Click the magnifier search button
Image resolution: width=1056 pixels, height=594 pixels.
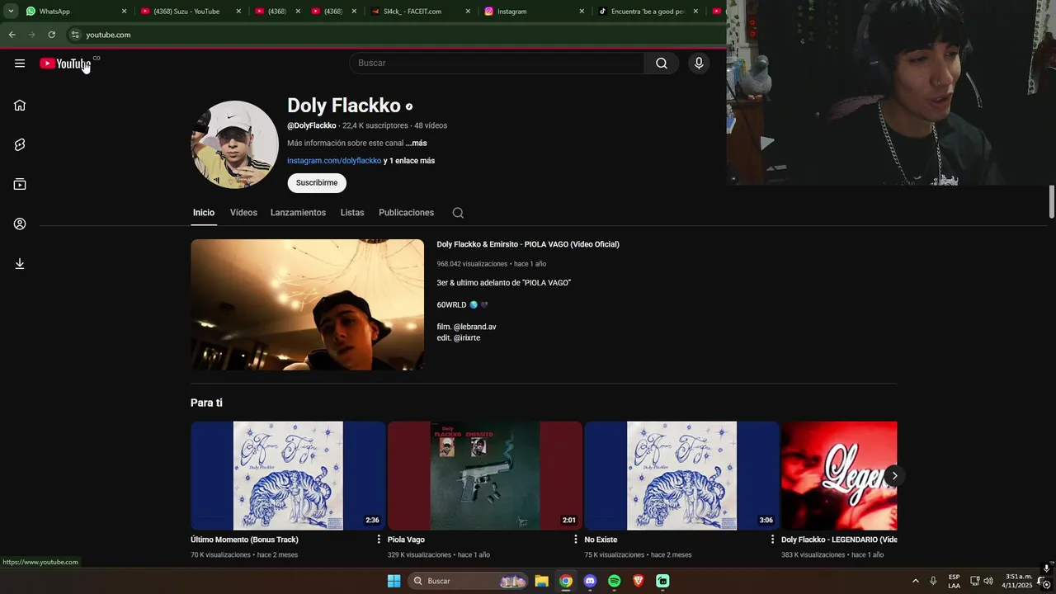pyautogui.click(x=662, y=64)
